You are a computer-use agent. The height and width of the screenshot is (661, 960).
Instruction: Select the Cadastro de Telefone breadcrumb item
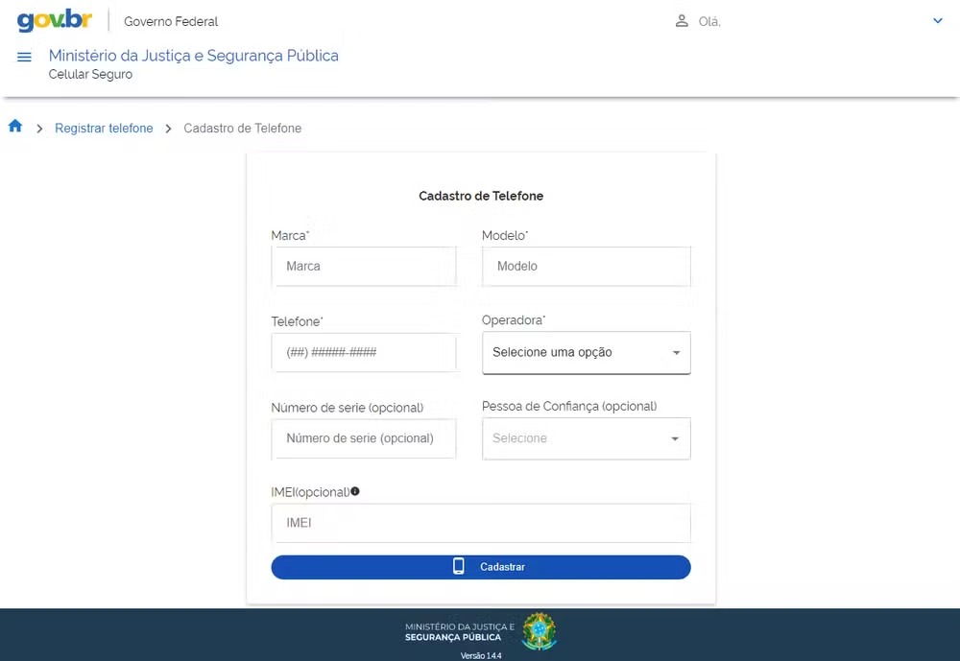coord(242,128)
